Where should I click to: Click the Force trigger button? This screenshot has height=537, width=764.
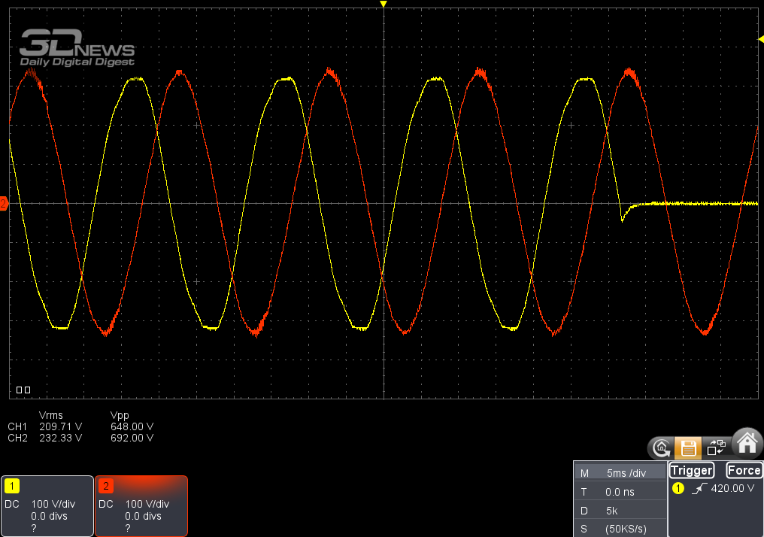click(744, 470)
